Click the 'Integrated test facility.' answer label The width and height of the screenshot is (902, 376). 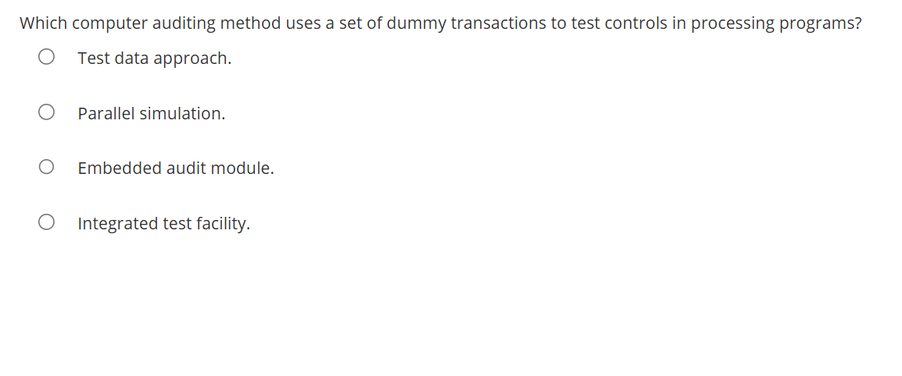tap(164, 223)
